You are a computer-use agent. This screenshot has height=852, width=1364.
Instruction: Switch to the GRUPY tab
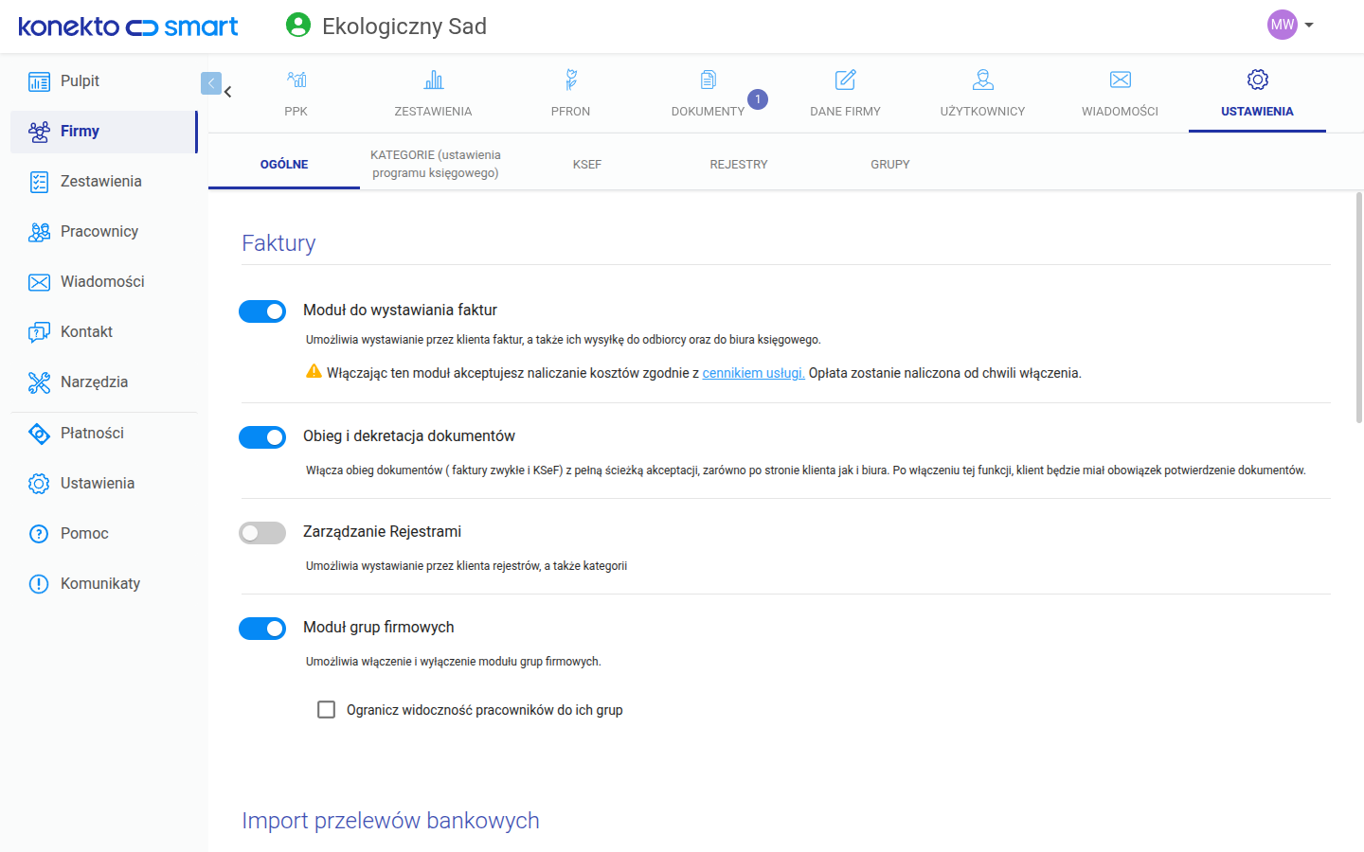tap(890, 164)
